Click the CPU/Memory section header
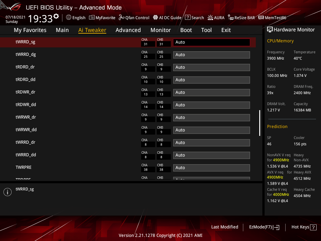321x241 pixels. coord(280,41)
